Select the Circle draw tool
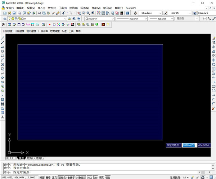Image resolution: width=216 pixels, height=179 pixels. click(3, 65)
